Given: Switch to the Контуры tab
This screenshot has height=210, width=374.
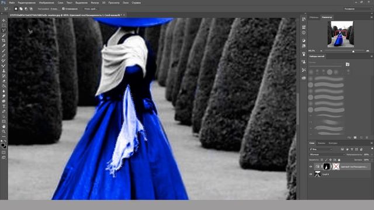Looking at the screenshot, I should coord(333,143).
